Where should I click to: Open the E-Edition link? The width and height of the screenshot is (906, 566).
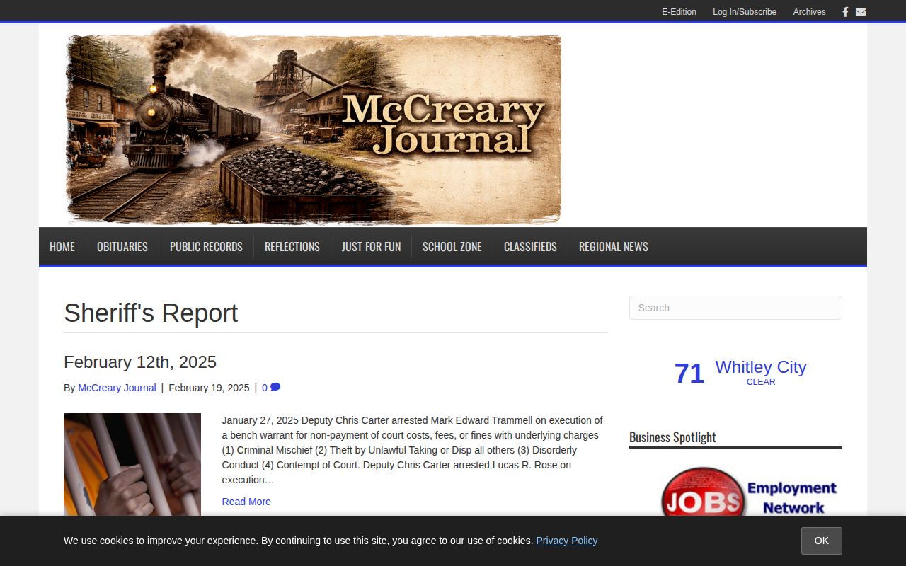679,12
